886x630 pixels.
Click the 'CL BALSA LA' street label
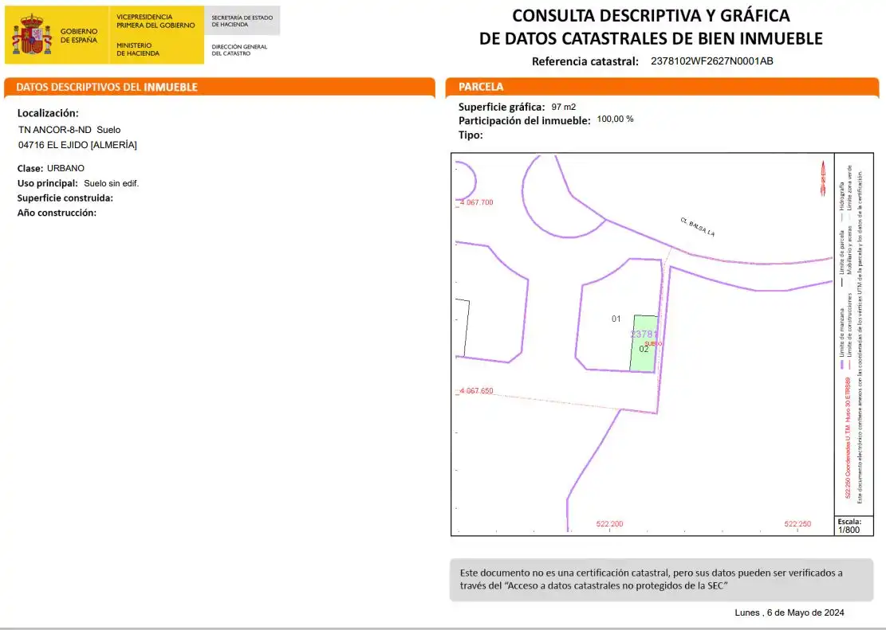[x=698, y=227]
